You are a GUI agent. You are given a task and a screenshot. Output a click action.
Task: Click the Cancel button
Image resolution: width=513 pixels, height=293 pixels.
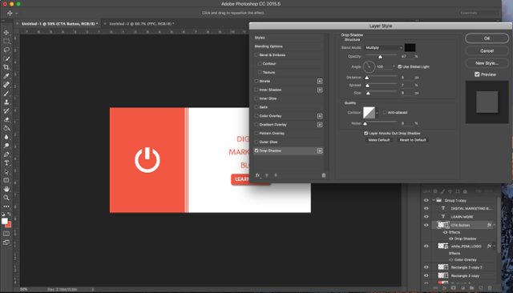[487, 51]
